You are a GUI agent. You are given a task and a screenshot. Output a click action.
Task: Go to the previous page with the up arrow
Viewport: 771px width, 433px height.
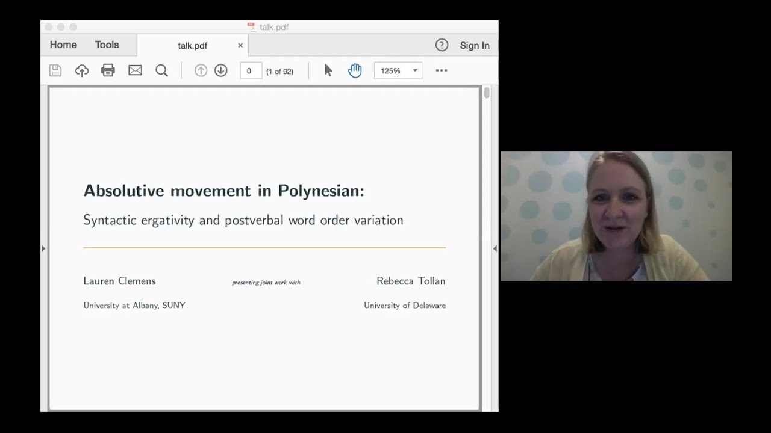pos(201,70)
